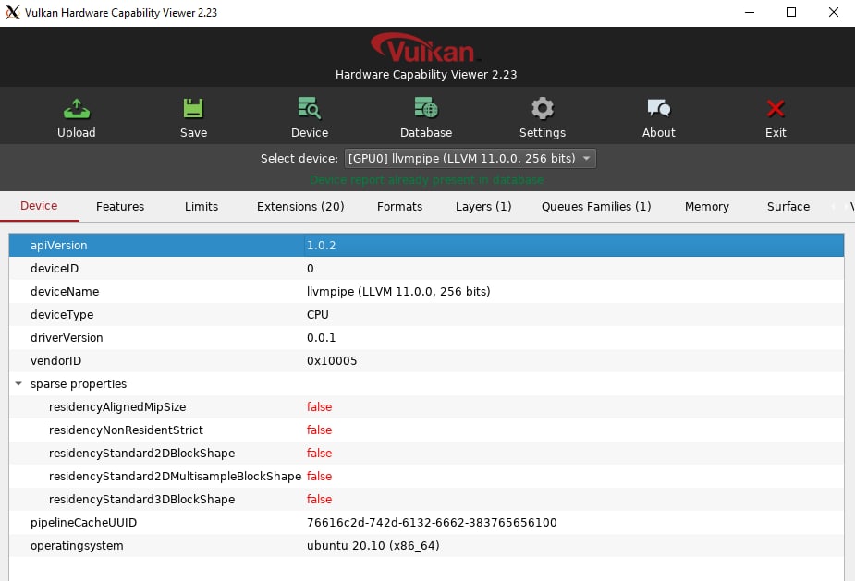Select the sparse properties row label
This screenshot has width=855, height=581.
(x=79, y=384)
